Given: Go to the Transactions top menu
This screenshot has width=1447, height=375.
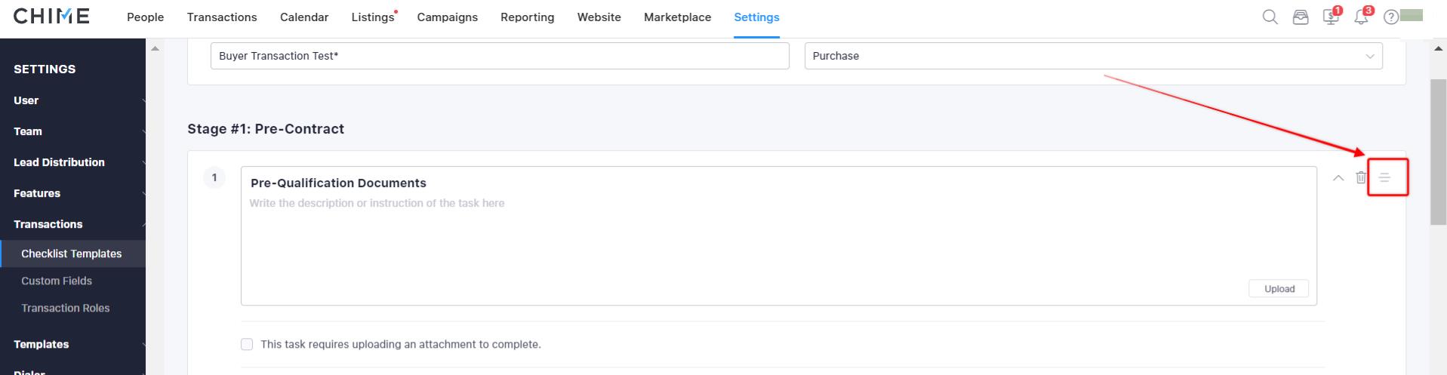Looking at the screenshot, I should point(222,17).
